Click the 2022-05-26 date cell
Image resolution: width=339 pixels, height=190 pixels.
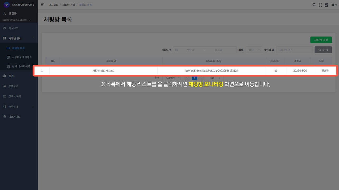pos(300,71)
